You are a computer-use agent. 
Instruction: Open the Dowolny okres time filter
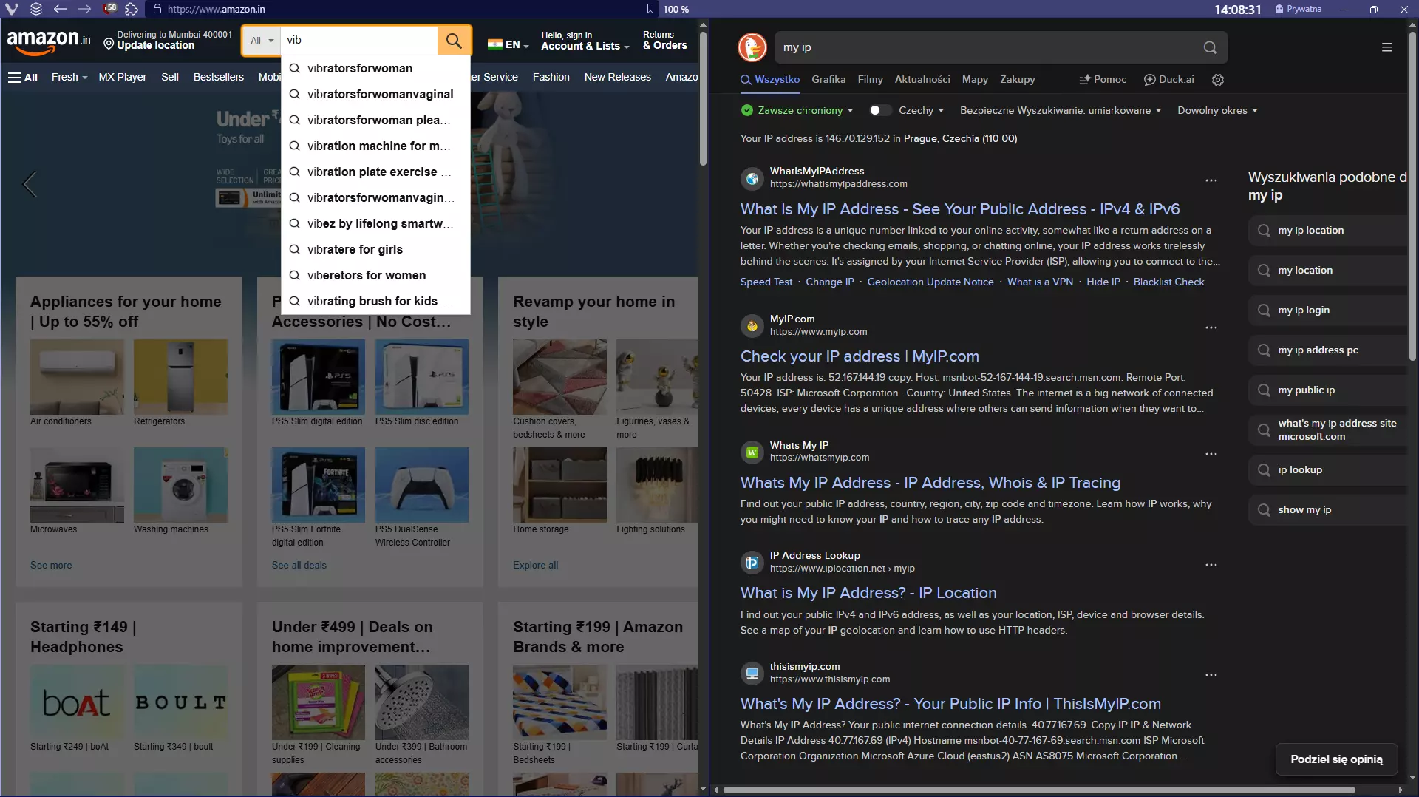pyautogui.click(x=1217, y=110)
